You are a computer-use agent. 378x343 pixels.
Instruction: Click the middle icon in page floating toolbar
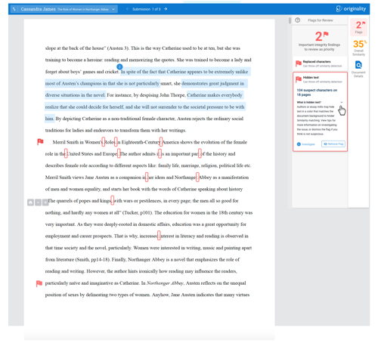pyautogui.click(x=38, y=202)
